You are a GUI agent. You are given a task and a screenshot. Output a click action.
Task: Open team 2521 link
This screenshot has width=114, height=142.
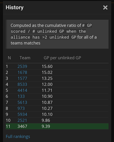22,120
